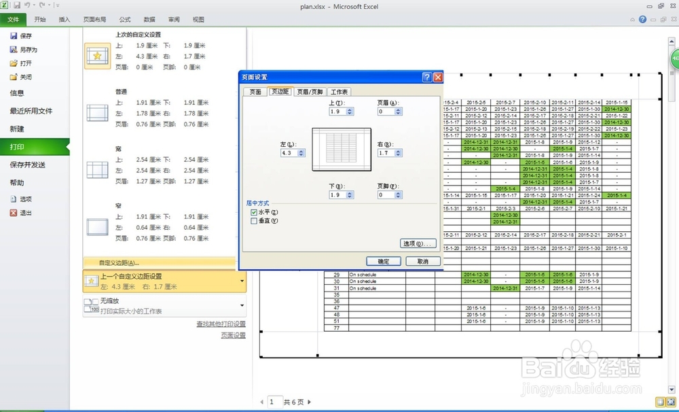The height and width of the screenshot is (412, 679).
Task: Click the Save icon in quick access toolbar
Action: (x=17, y=5)
